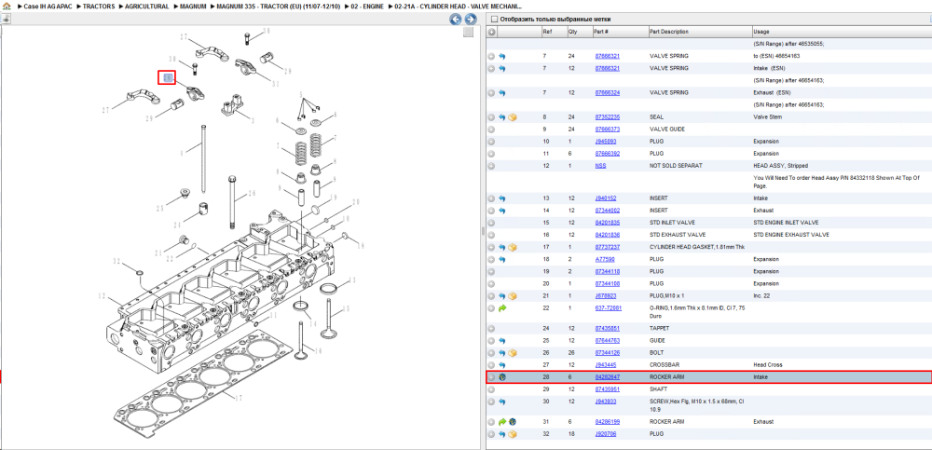
Task: Open part number link 87666373
Action: pos(608,129)
